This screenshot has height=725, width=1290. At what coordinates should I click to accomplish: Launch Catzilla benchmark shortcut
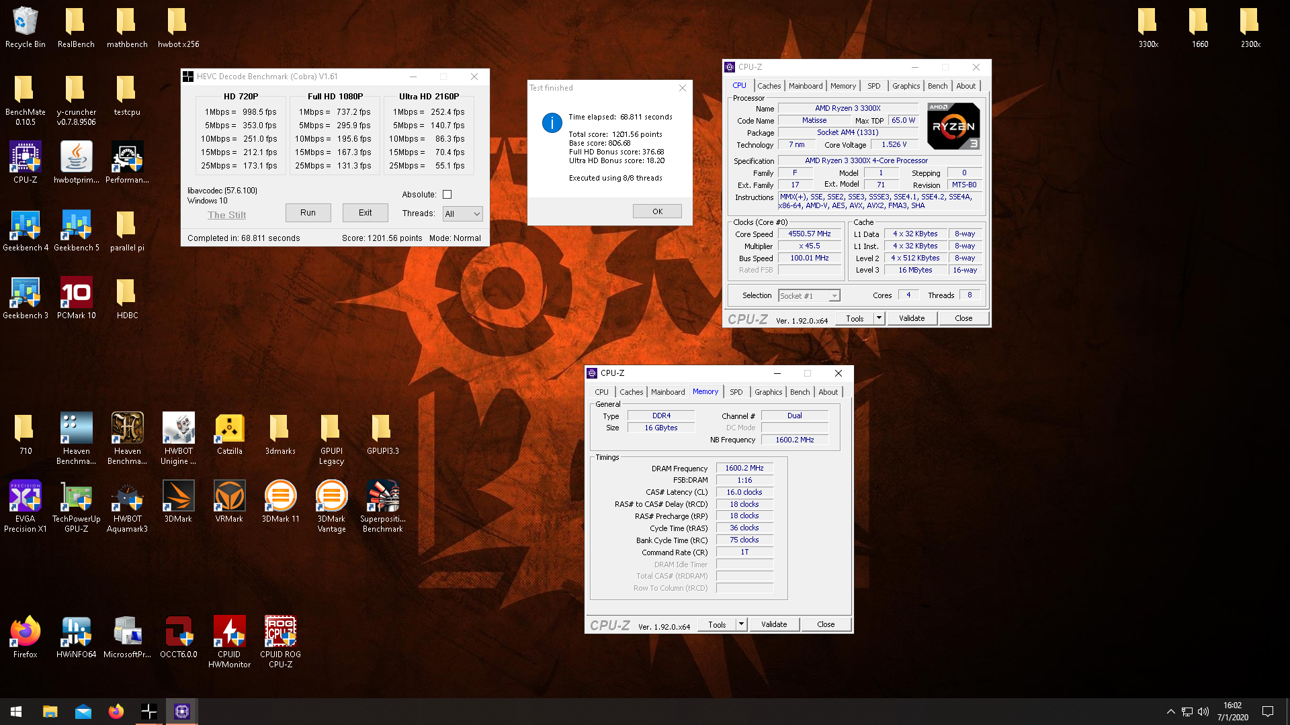coord(229,434)
